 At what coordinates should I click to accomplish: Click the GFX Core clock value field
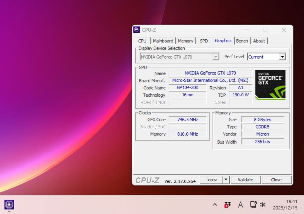tap(188, 120)
